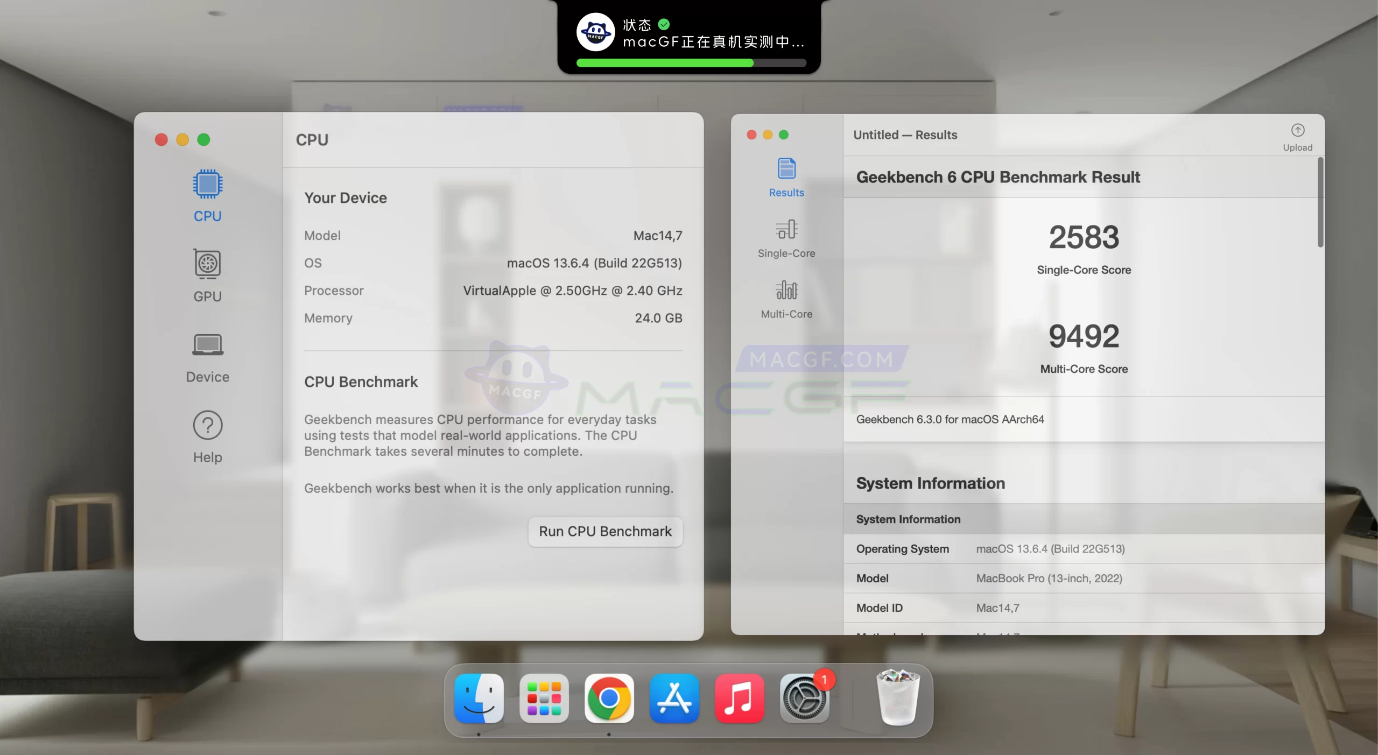The image size is (1378, 755).
Task: Select the CPU section in the sidebar
Action: [207, 196]
